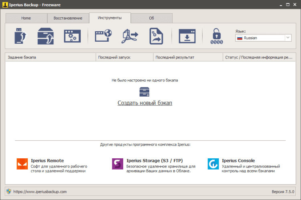Click the download window update icon
This screenshot has height=200, width=301.
(x=187, y=36)
